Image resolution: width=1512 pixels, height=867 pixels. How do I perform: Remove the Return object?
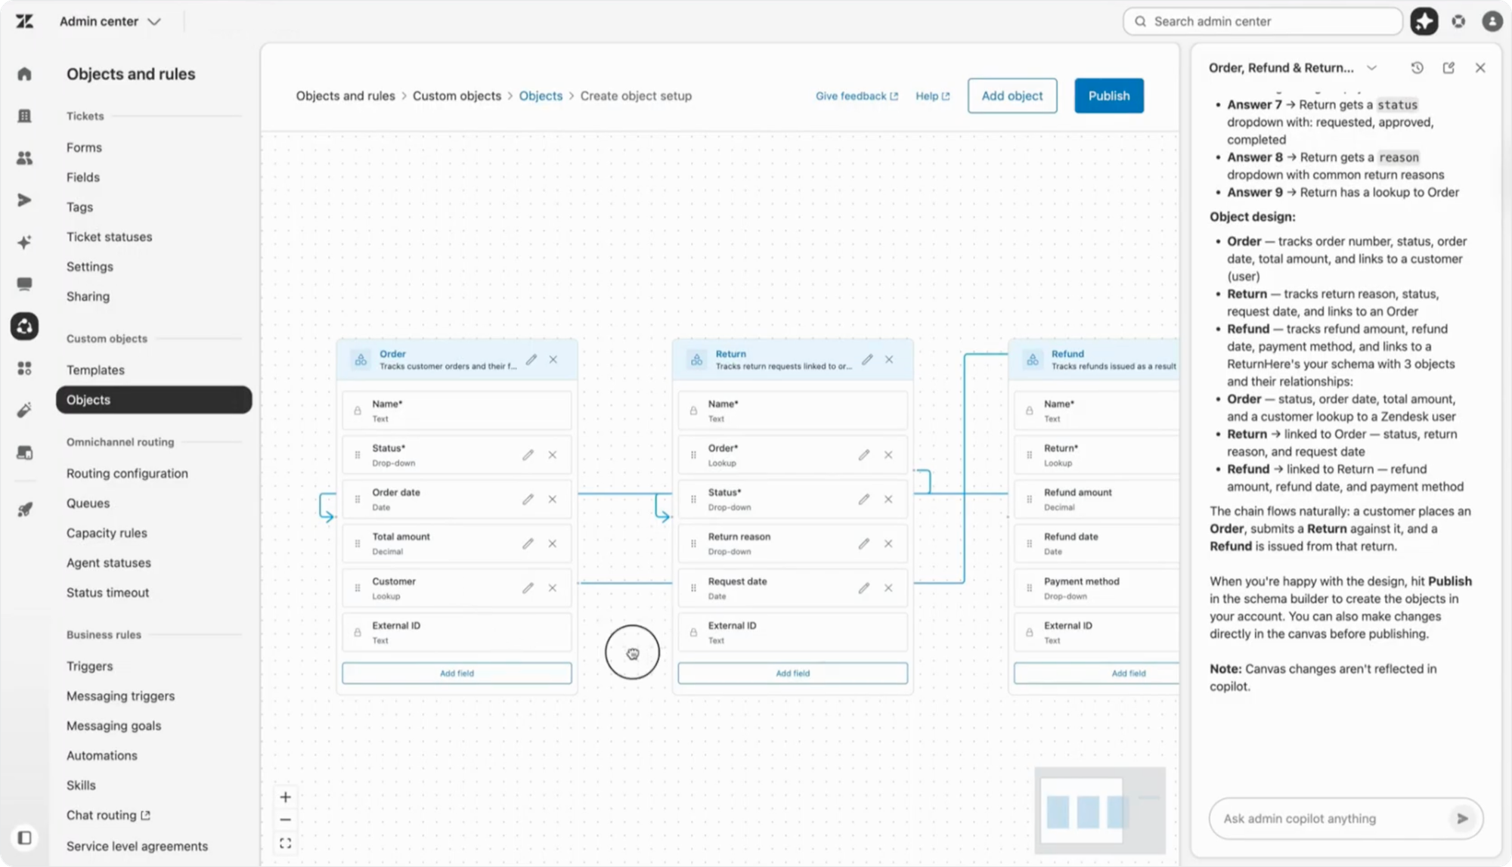[889, 360]
